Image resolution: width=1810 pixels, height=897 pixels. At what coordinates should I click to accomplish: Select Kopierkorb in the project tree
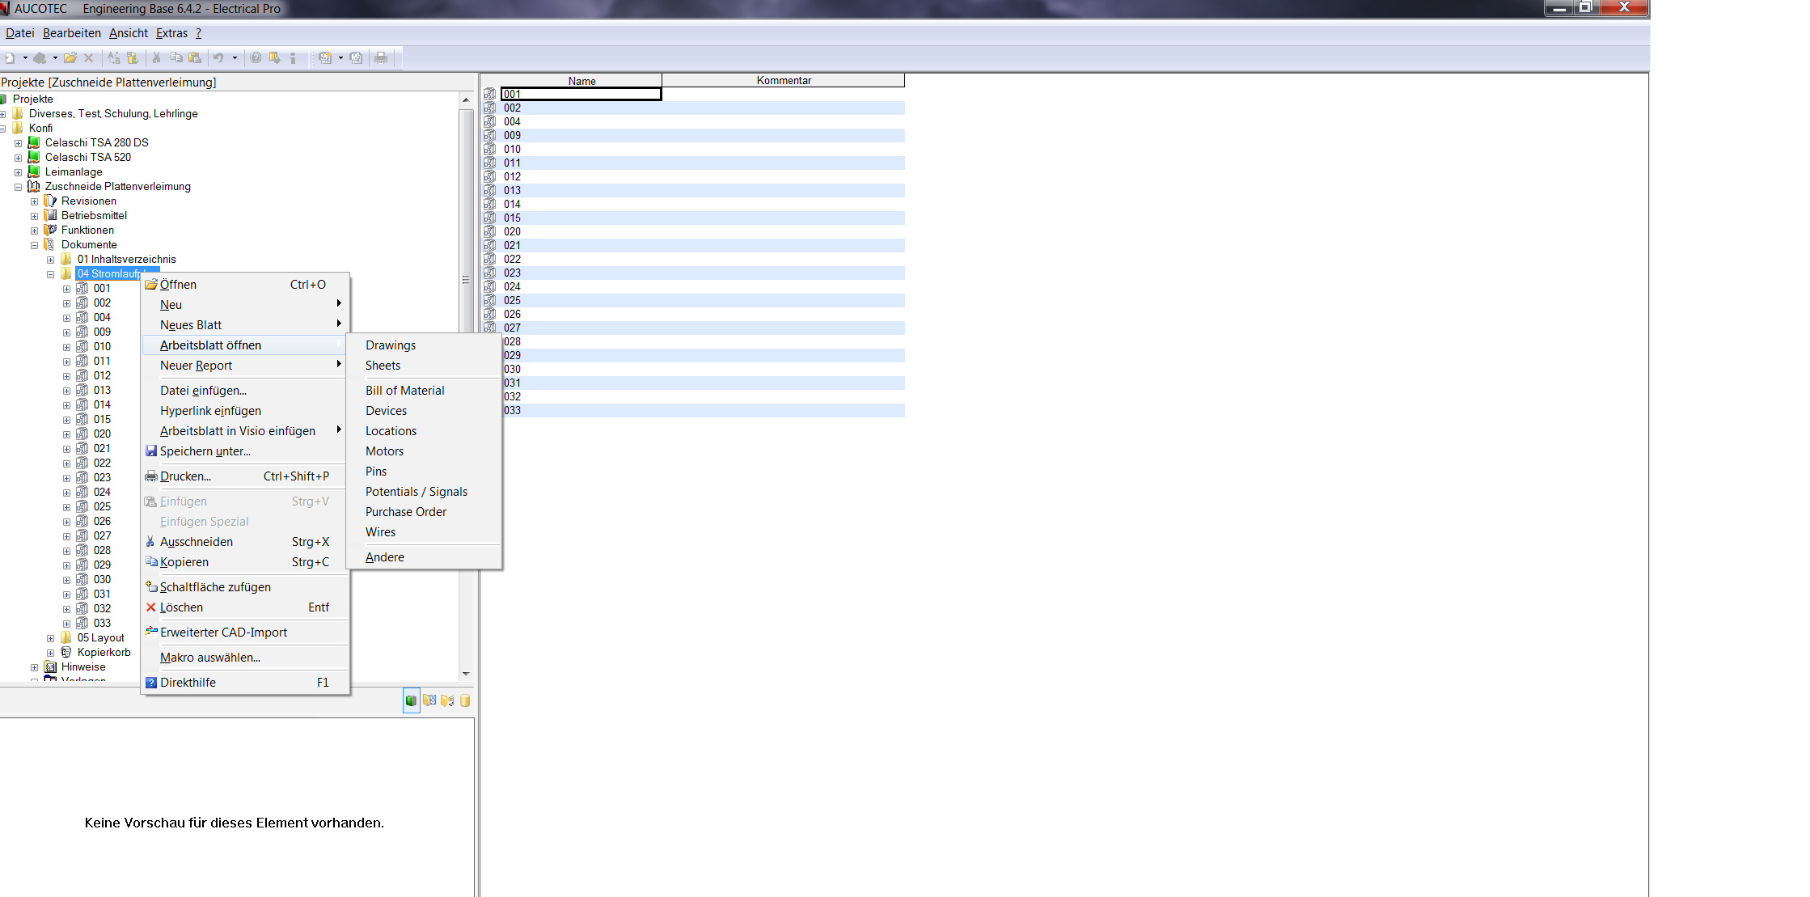coord(104,653)
